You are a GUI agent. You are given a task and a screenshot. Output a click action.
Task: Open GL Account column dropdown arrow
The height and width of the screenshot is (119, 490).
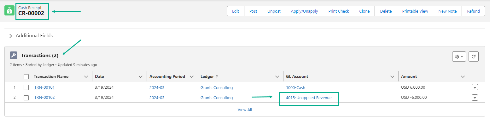click(x=392, y=77)
